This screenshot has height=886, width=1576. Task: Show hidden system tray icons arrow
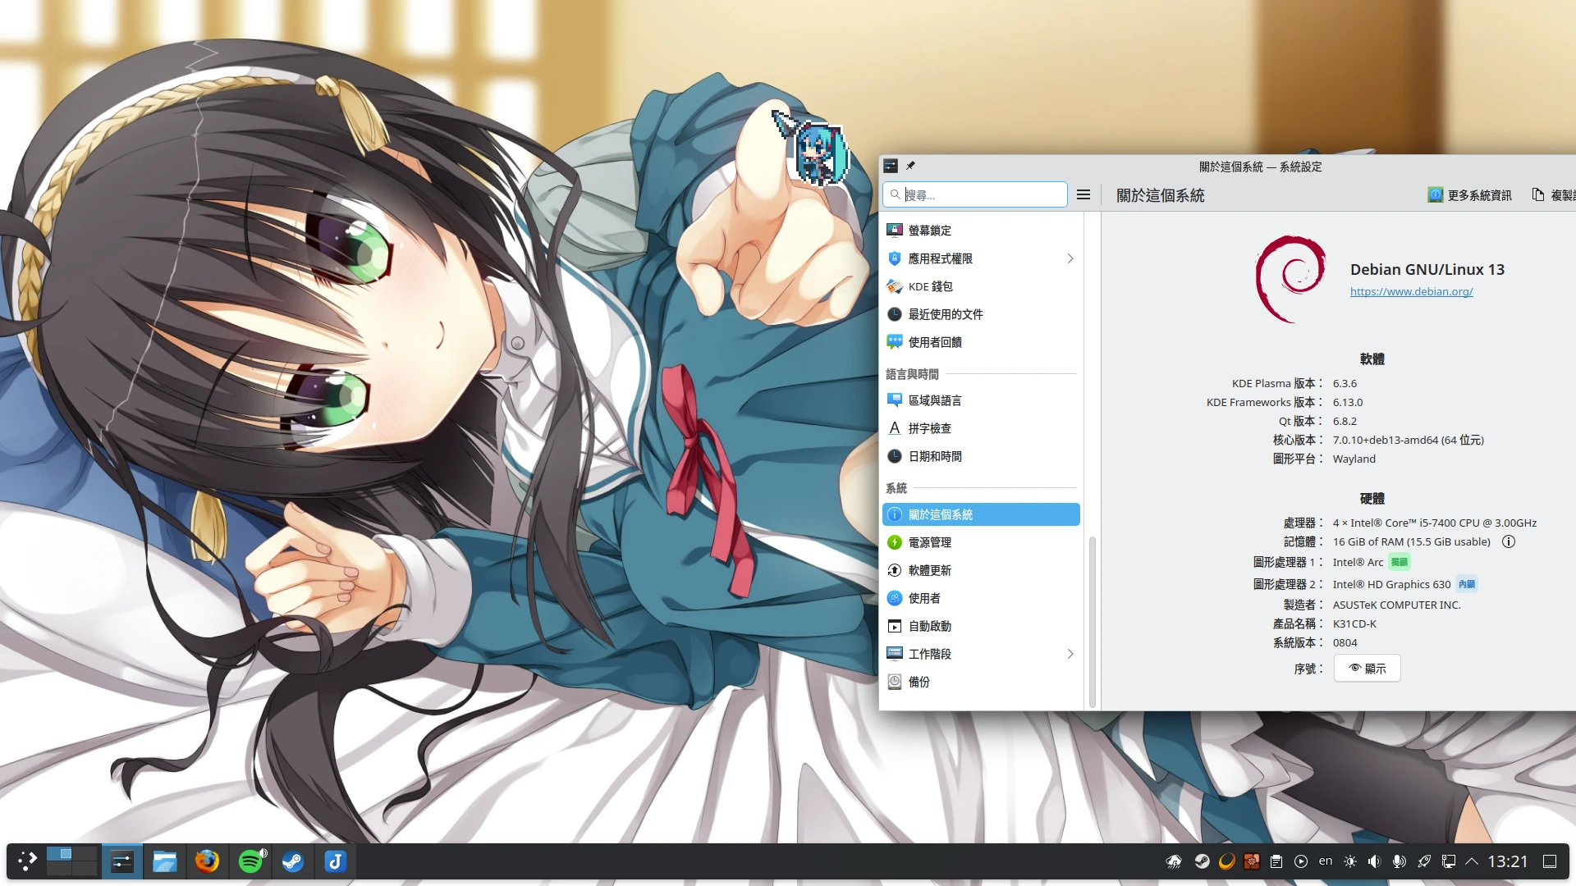coord(1472,861)
